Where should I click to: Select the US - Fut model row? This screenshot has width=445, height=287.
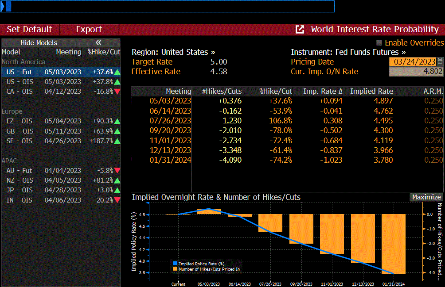click(61, 72)
